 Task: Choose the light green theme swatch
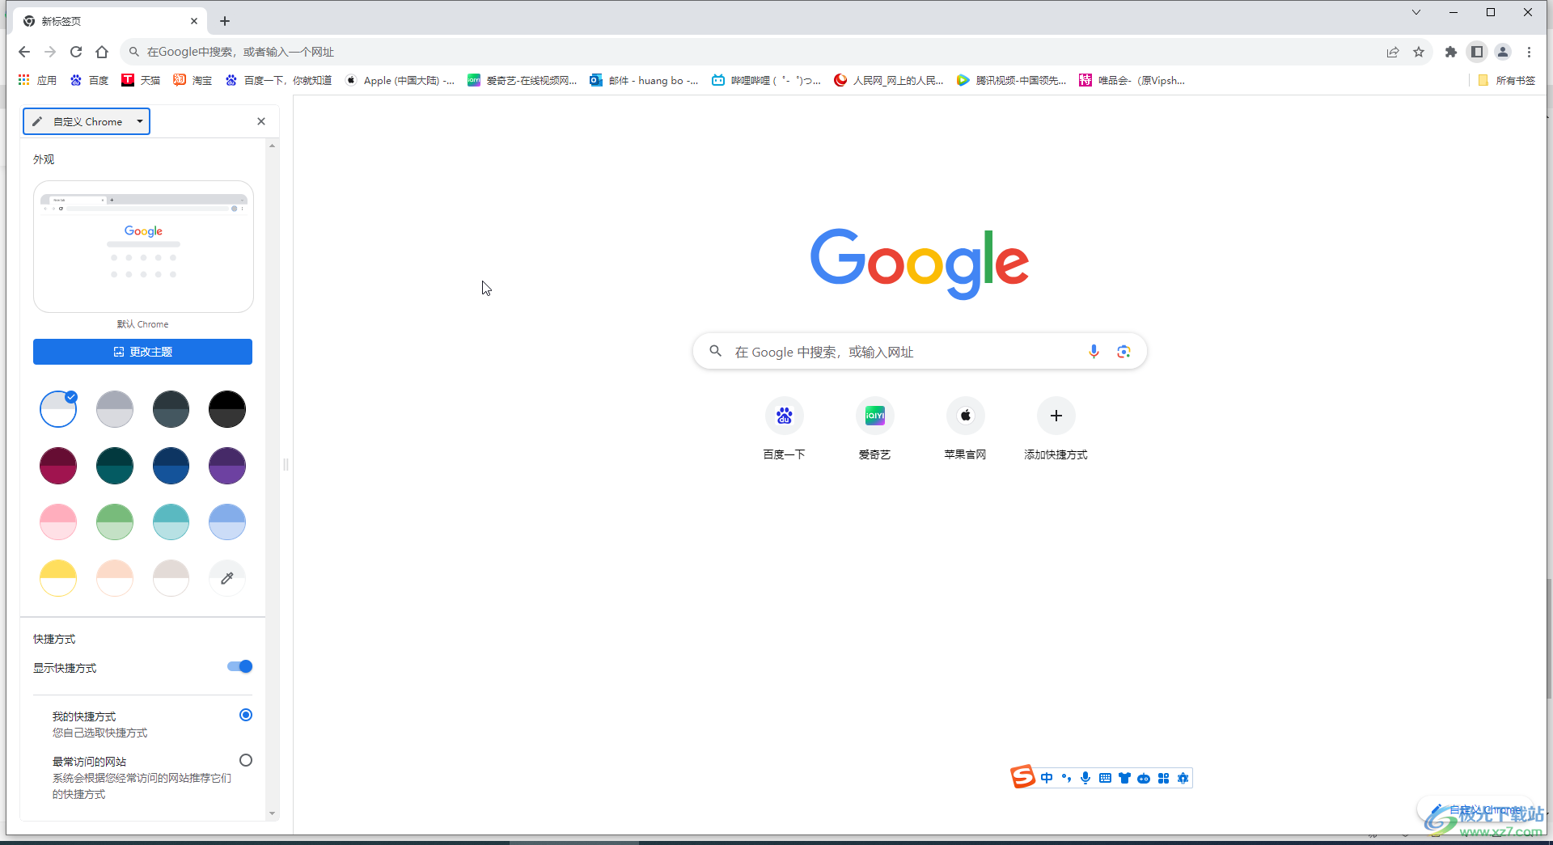click(115, 522)
